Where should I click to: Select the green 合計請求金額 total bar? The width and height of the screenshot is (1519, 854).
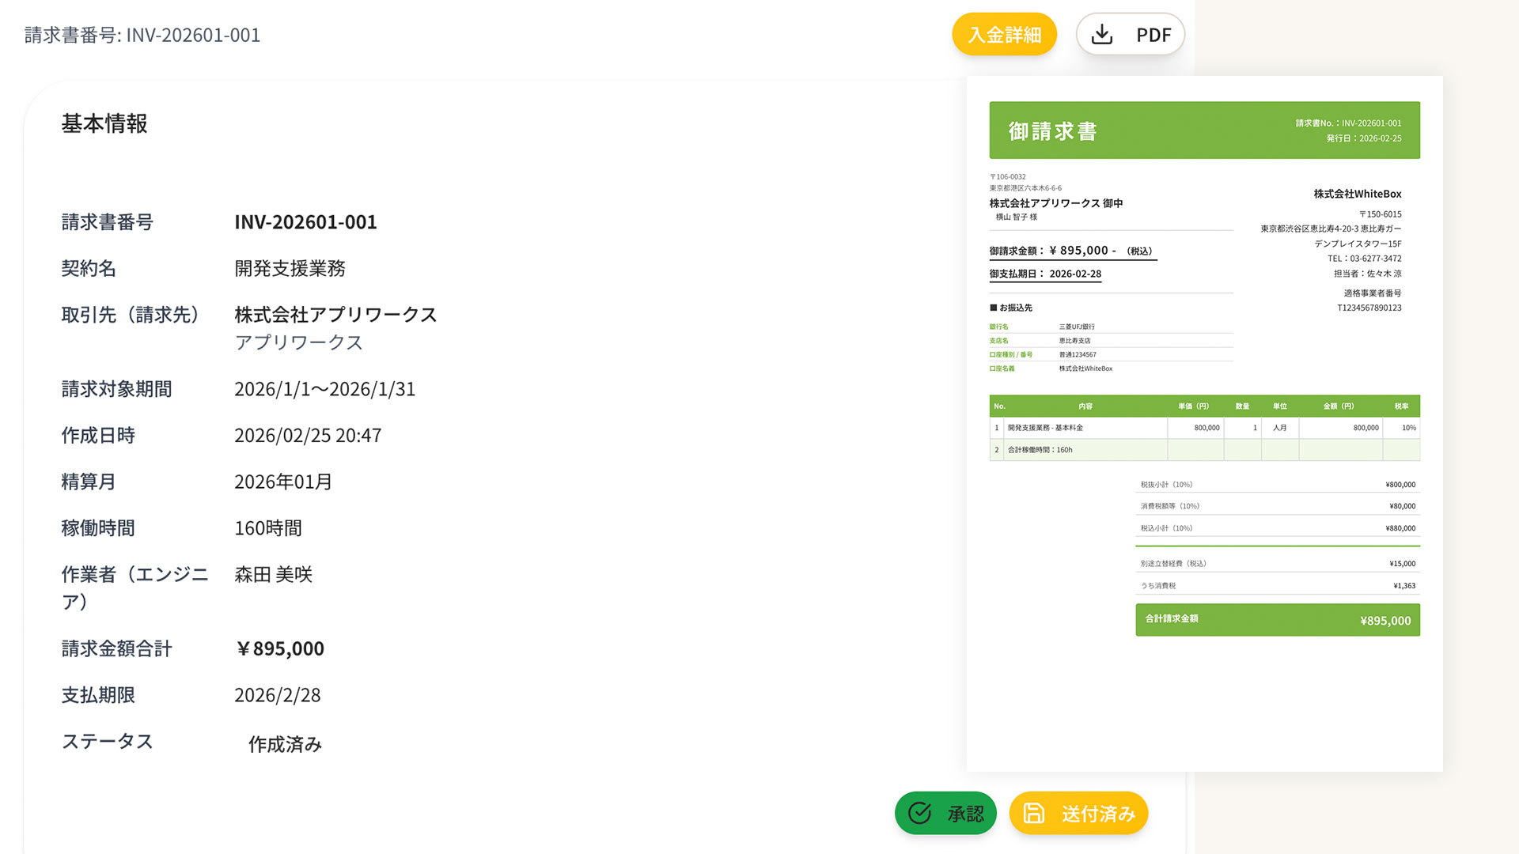click(1277, 620)
